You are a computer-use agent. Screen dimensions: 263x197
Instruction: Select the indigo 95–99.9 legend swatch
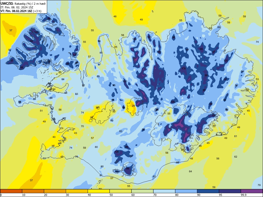[230, 191]
